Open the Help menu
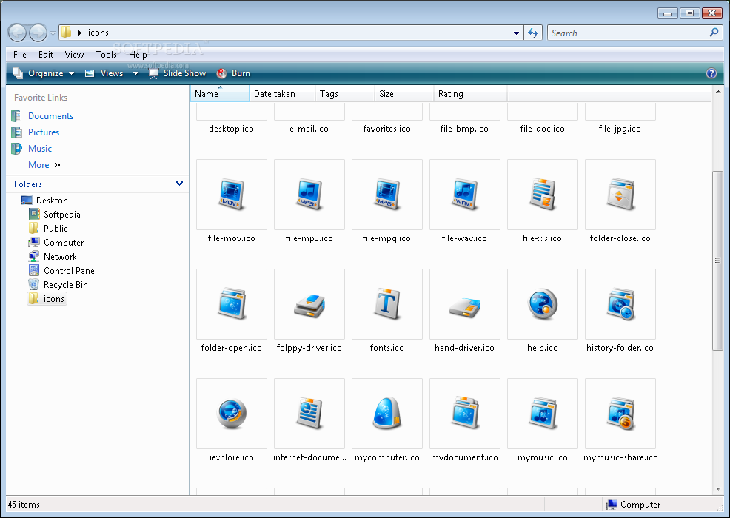Image resolution: width=730 pixels, height=518 pixels. click(x=138, y=55)
